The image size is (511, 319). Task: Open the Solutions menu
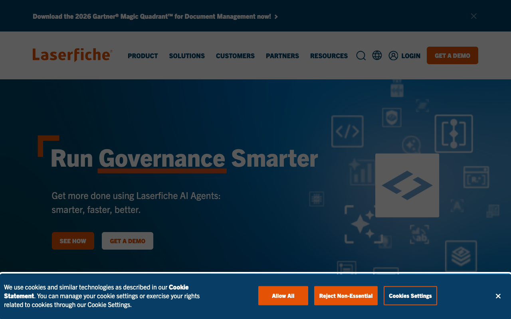click(x=187, y=56)
